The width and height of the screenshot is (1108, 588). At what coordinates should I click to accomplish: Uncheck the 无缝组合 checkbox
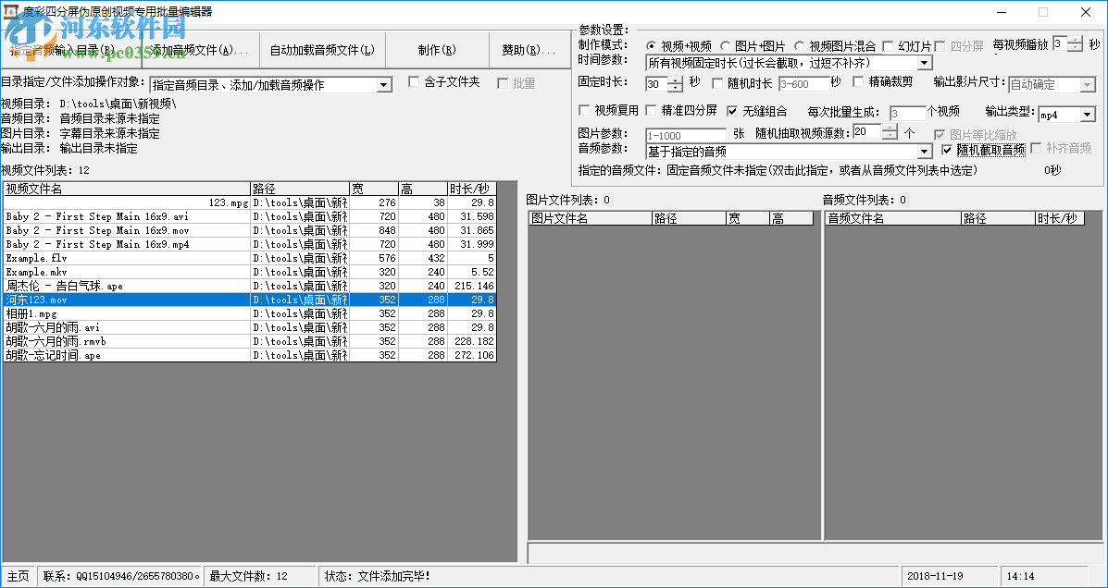(731, 111)
